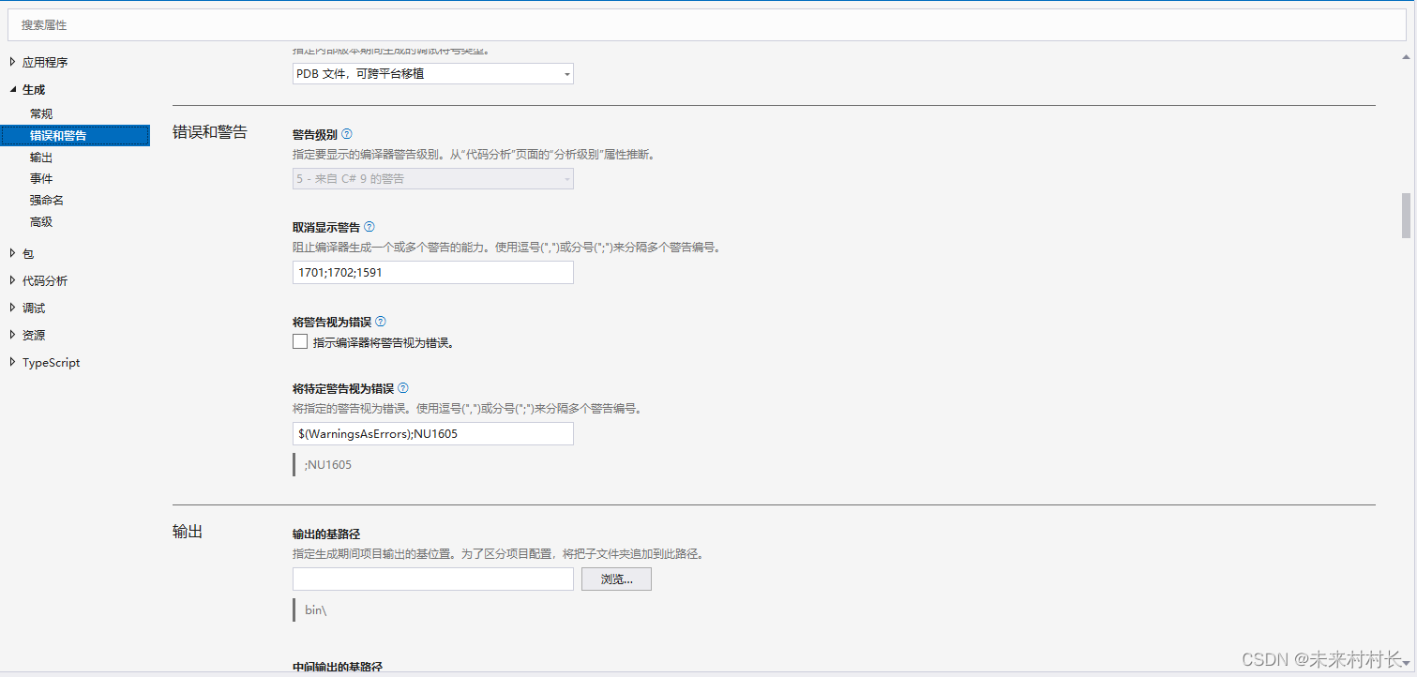1417x677 pixels.
Task: Click the 1701;1702;1591 suppress warnings field
Action: (x=431, y=272)
